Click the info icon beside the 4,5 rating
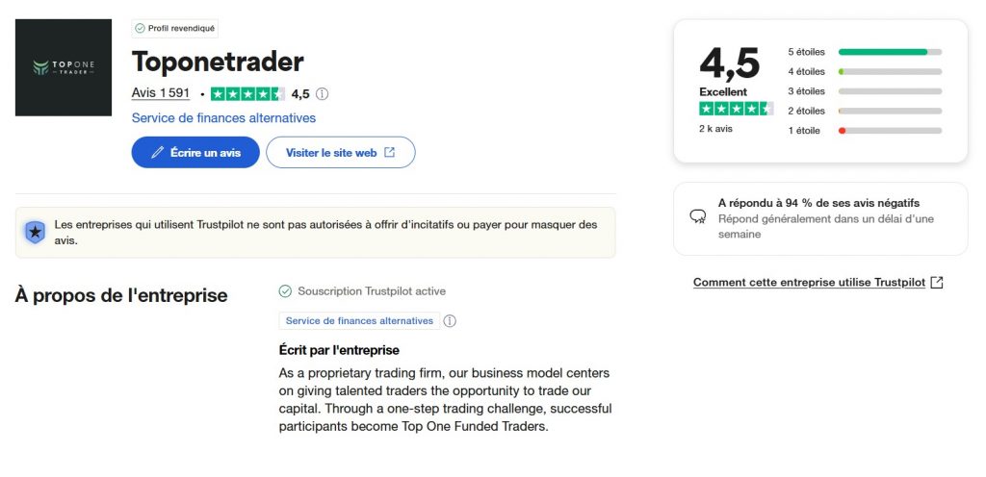986x477 pixels. (323, 94)
